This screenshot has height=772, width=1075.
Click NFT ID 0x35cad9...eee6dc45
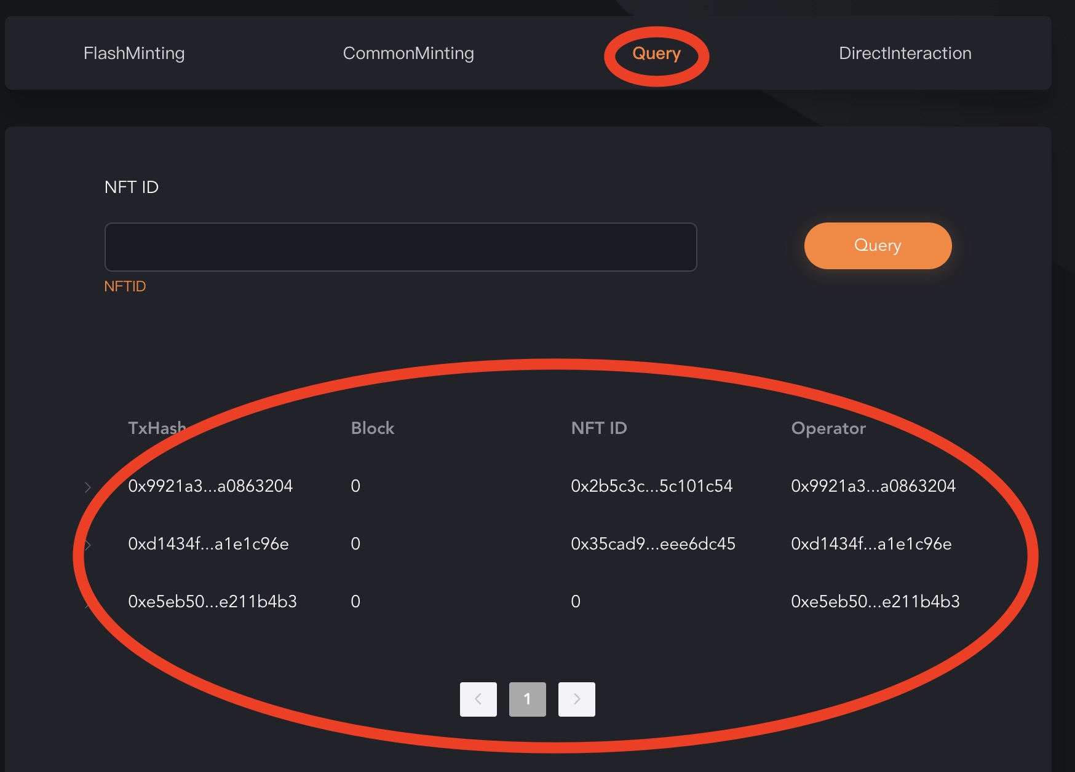tap(653, 544)
